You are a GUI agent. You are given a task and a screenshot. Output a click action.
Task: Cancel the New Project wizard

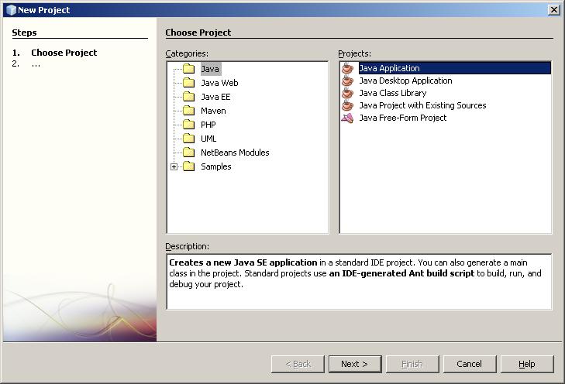pyautogui.click(x=470, y=364)
